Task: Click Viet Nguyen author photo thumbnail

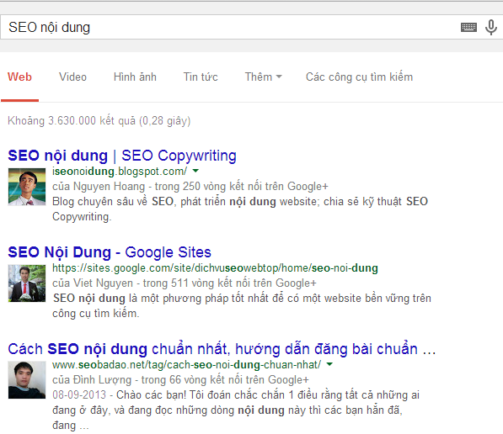Action: point(27,283)
